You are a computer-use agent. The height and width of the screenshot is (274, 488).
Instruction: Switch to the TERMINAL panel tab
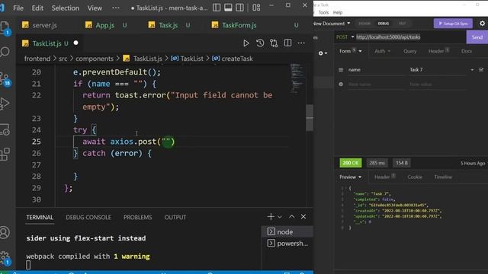[40, 217]
